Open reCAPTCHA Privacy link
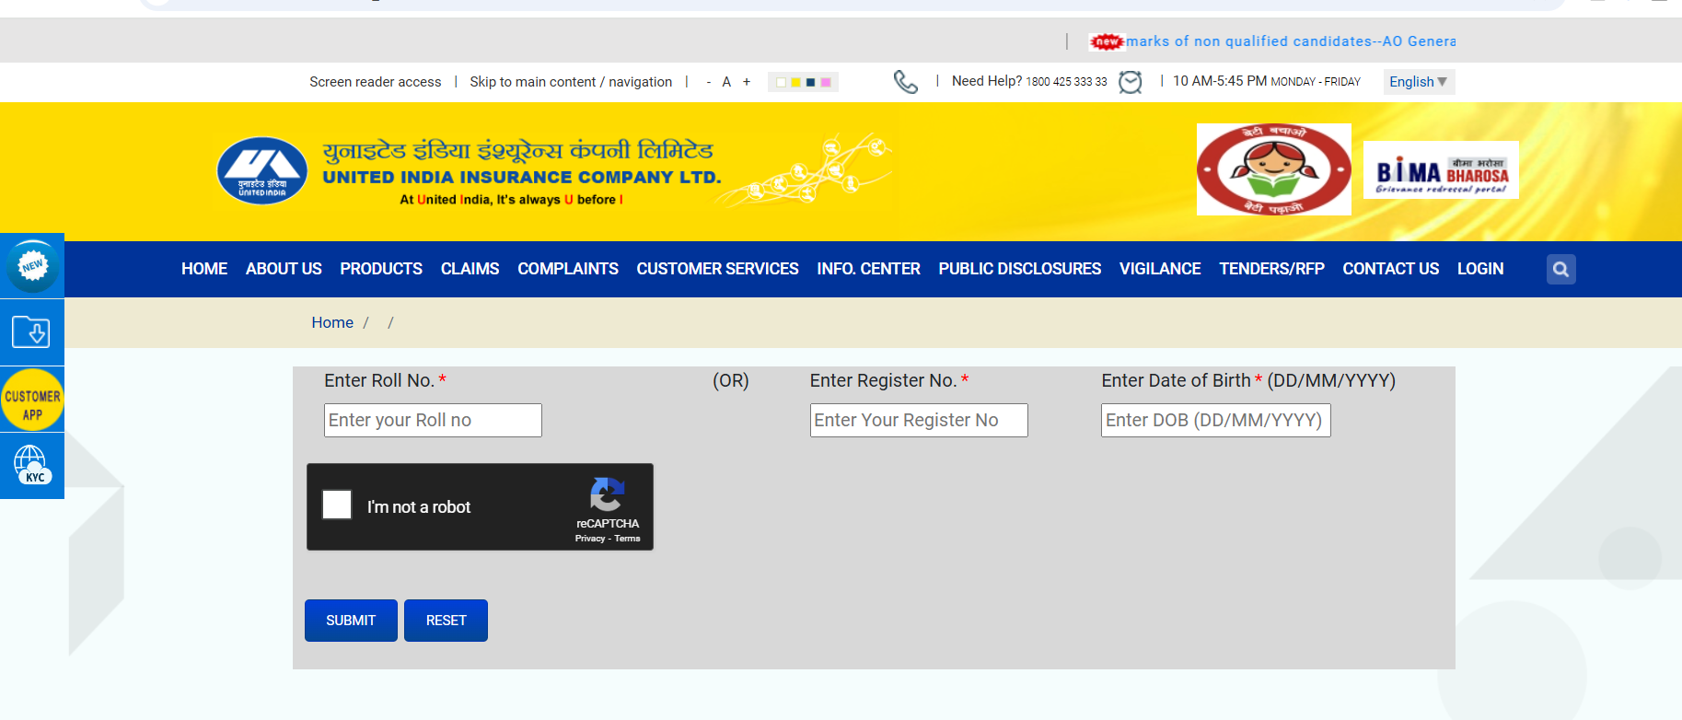The height and width of the screenshot is (720, 1682). 590,539
